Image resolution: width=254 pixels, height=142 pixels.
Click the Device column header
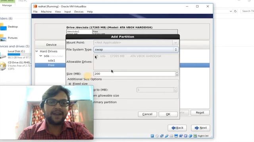click(51, 45)
